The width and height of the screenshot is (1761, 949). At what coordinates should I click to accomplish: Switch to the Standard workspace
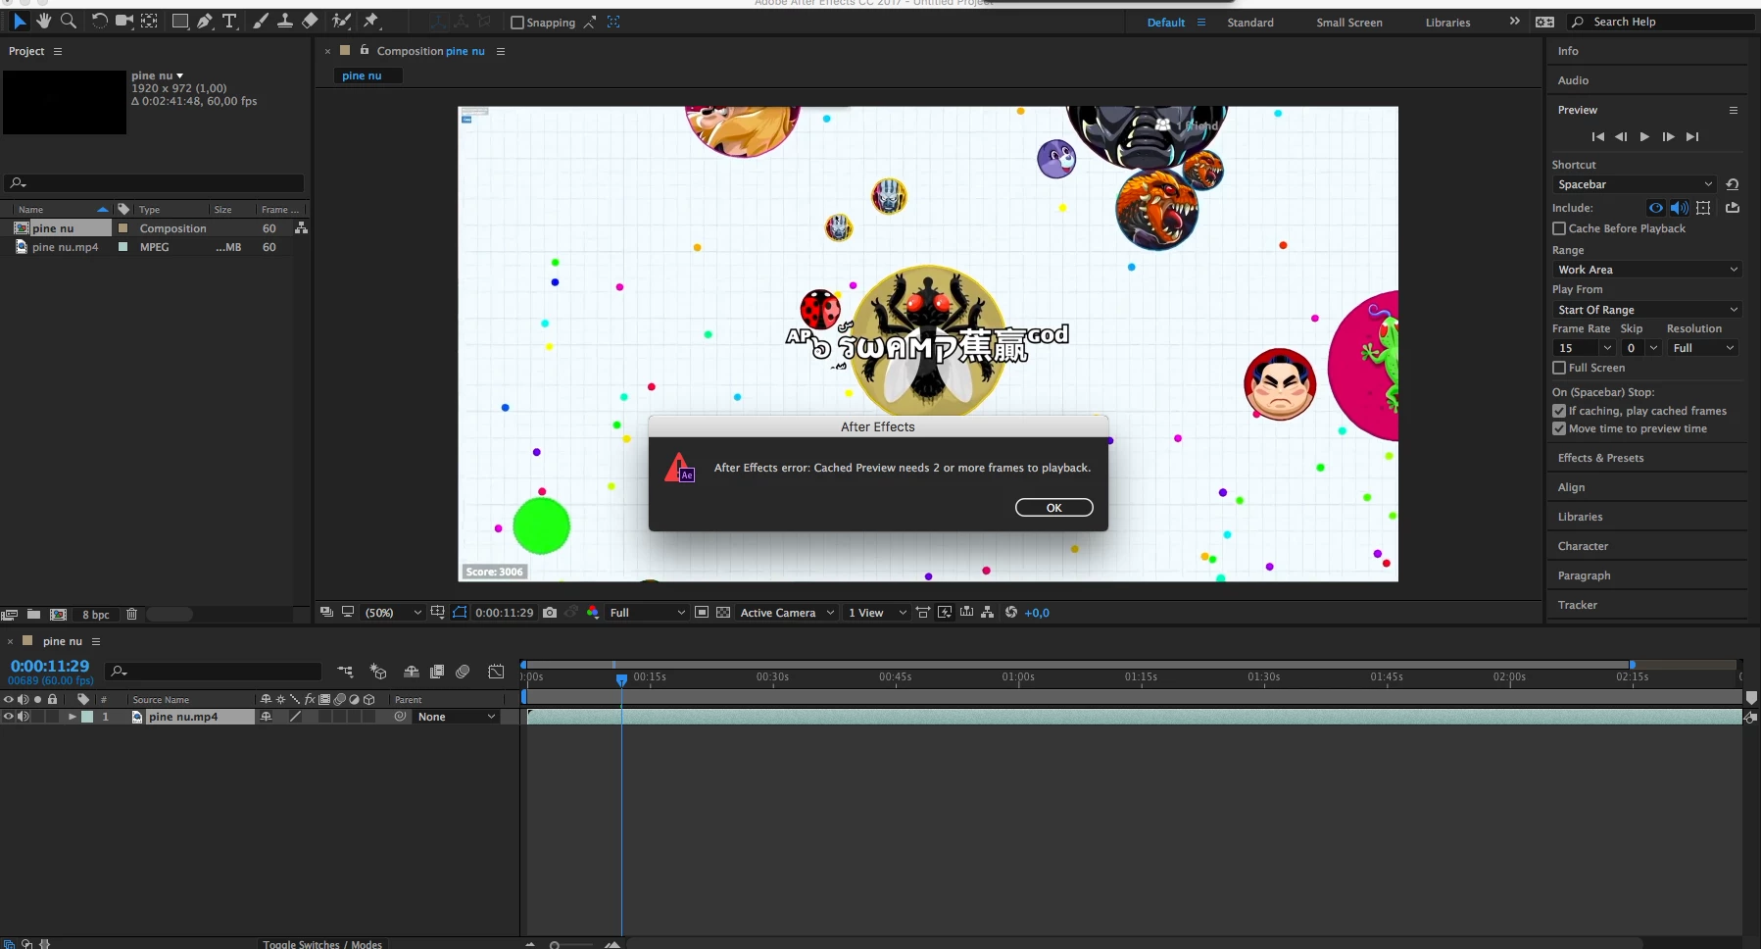pos(1250,23)
